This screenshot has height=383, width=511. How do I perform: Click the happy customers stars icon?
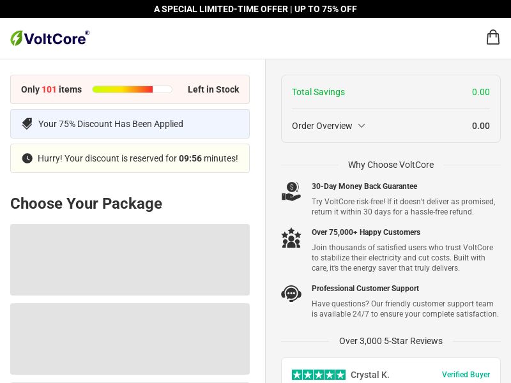pos(291,237)
